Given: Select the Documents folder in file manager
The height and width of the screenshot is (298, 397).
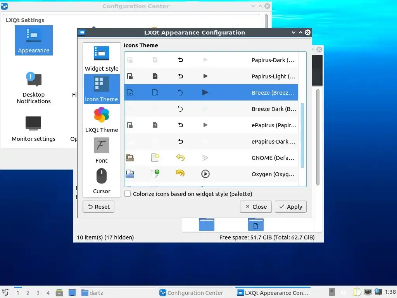Looking at the screenshot, I should [256, 225].
